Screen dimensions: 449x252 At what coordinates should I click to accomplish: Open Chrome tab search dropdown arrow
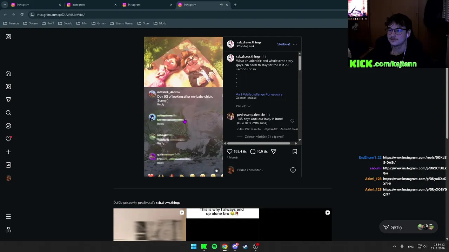5,5
